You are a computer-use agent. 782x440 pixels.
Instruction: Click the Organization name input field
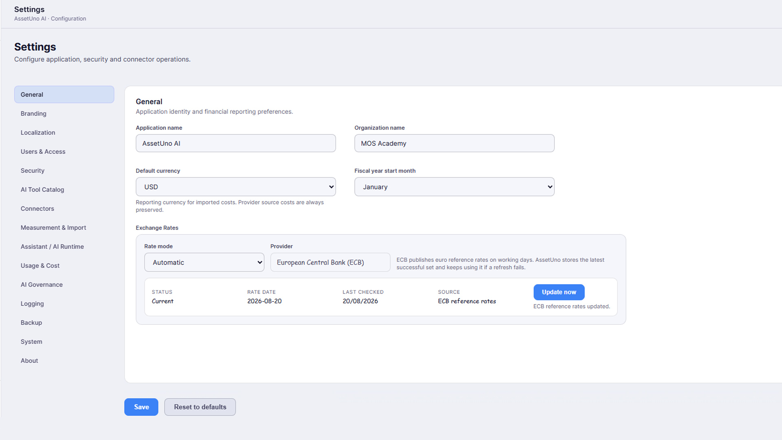pos(454,143)
